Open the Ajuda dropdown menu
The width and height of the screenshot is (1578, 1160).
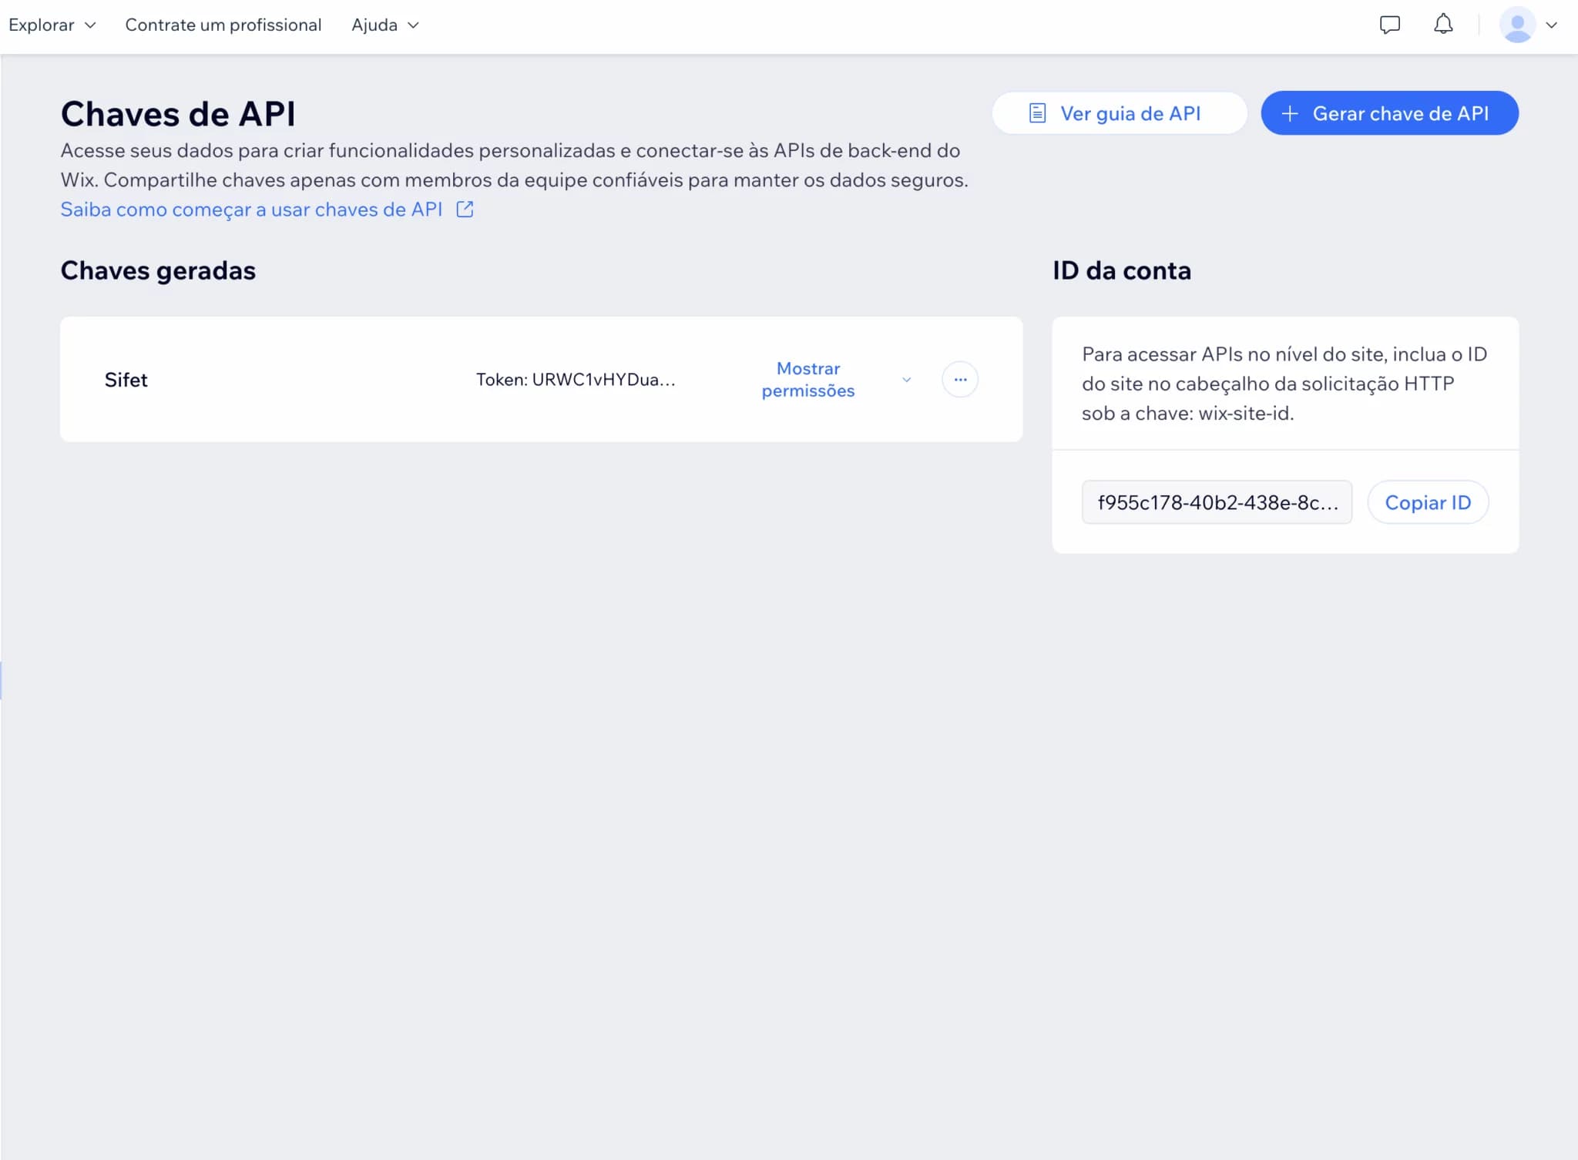(384, 25)
